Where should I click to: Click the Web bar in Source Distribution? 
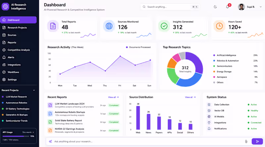(x=138, y=118)
